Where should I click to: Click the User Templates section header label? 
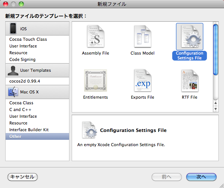click(x=35, y=70)
